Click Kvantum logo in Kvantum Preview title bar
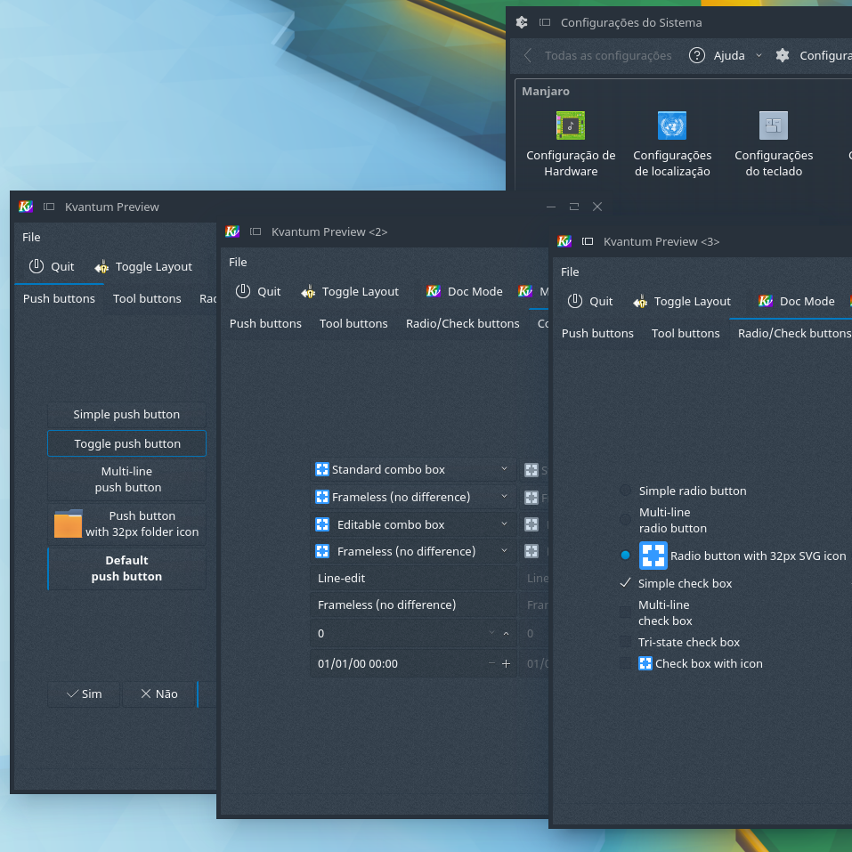The image size is (852, 852). (x=26, y=207)
